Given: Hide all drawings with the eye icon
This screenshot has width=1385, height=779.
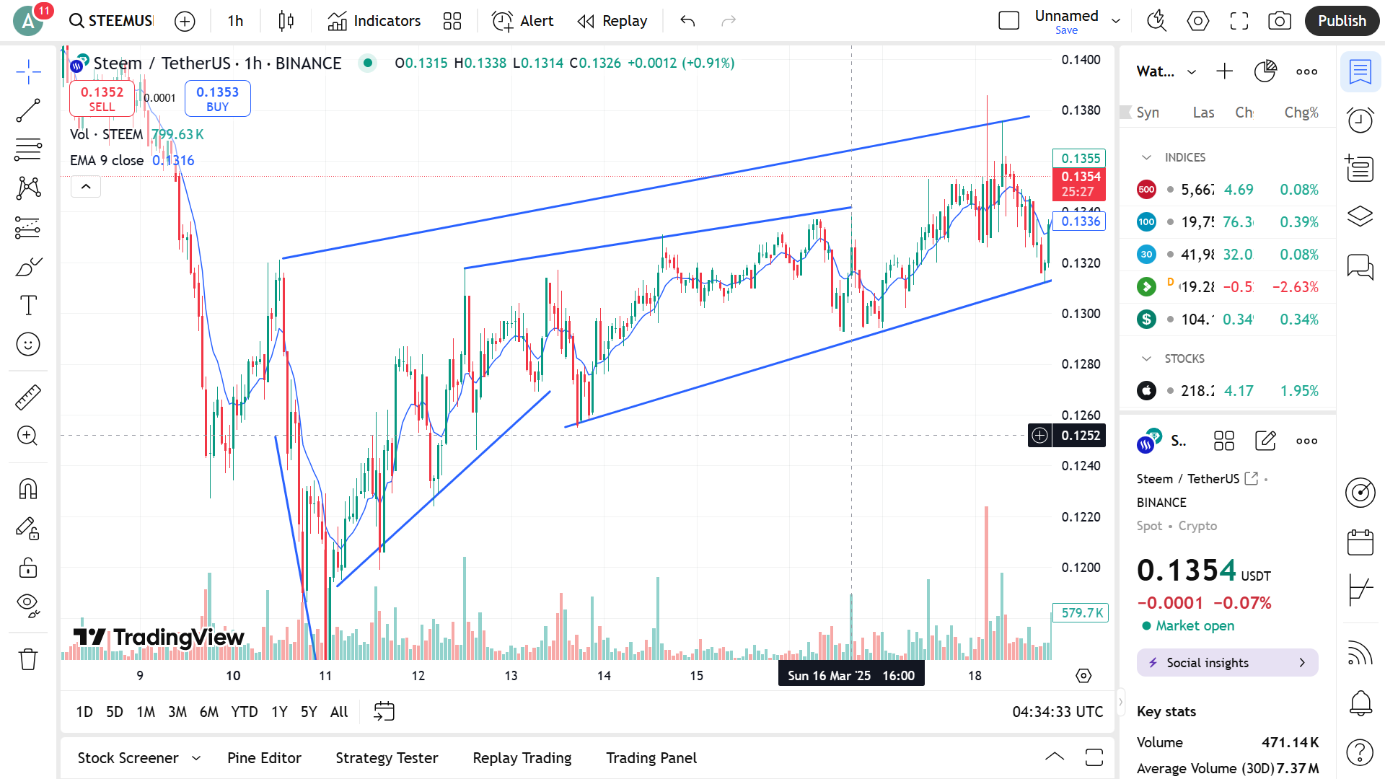Looking at the screenshot, I should click(28, 605).
